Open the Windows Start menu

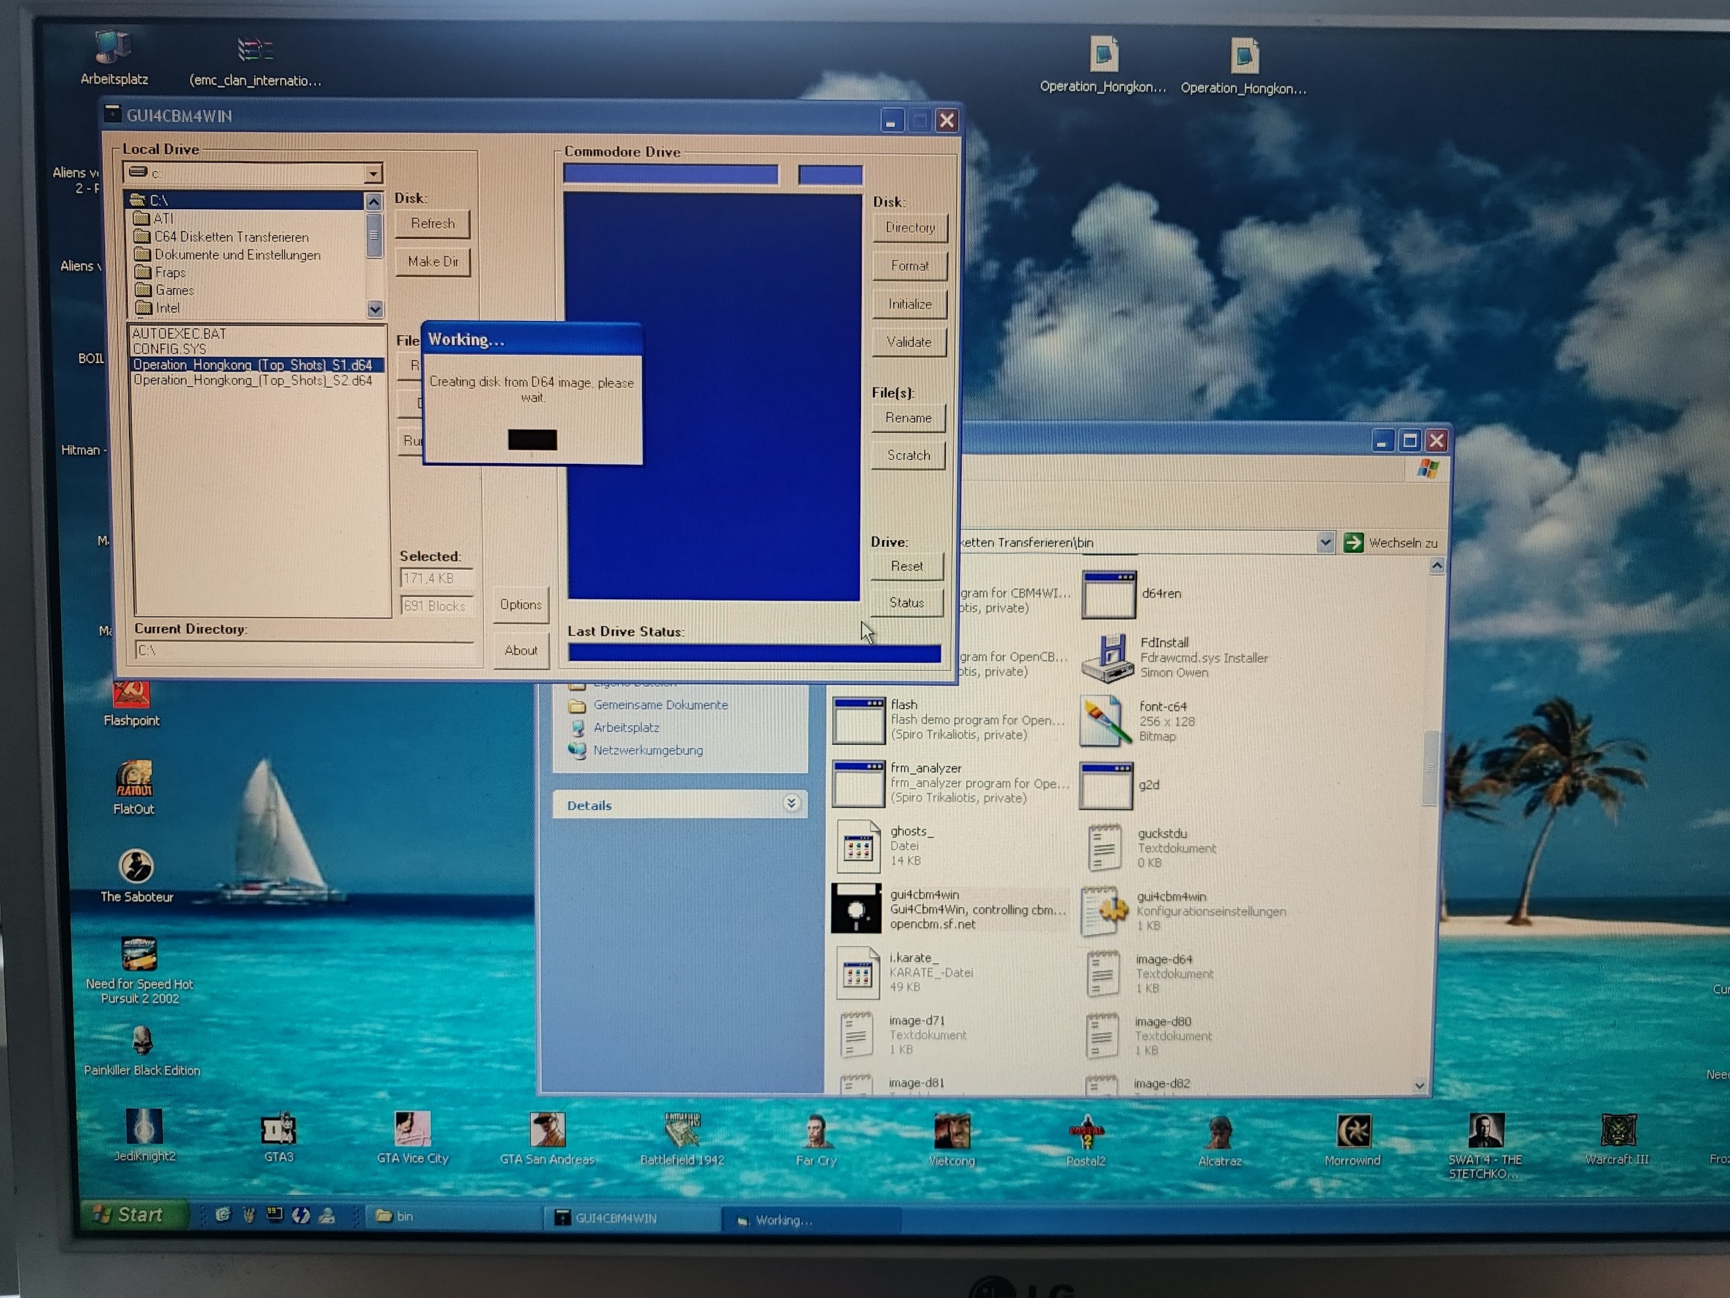tap(135, 1214)
